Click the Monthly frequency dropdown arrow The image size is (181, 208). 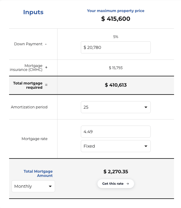[50, 186]
